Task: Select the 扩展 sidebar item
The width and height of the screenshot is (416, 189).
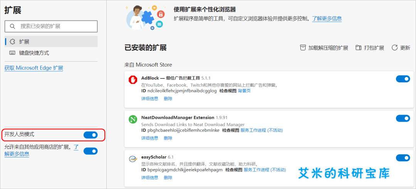Action: point(51,42)
